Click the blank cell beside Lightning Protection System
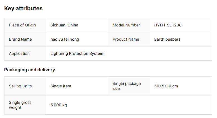The image size is (217, 118). [x=159, y=53]
